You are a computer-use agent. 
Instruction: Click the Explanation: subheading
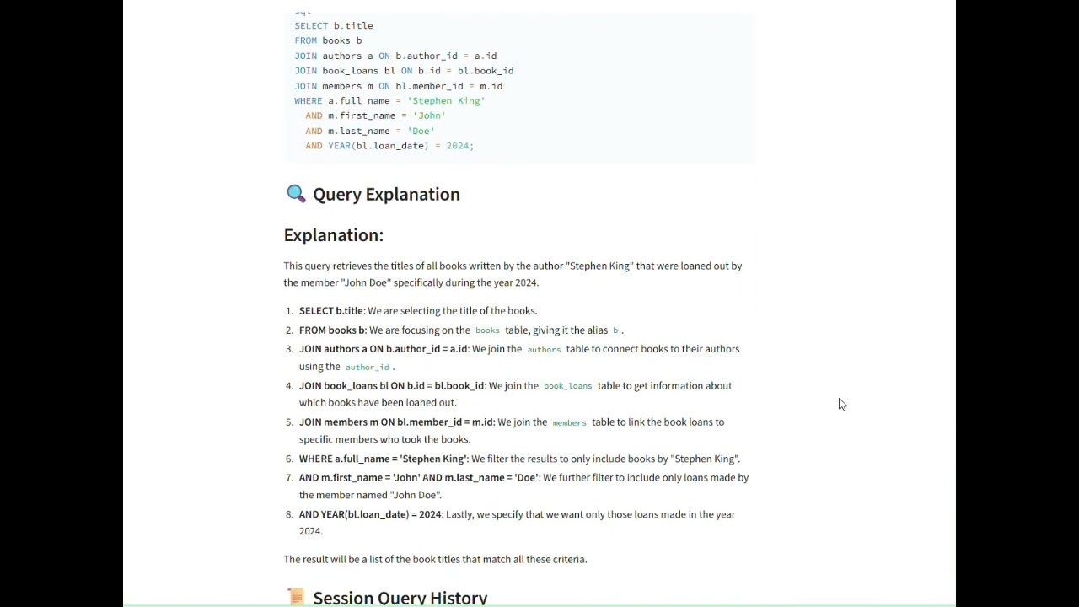point(333,234)
